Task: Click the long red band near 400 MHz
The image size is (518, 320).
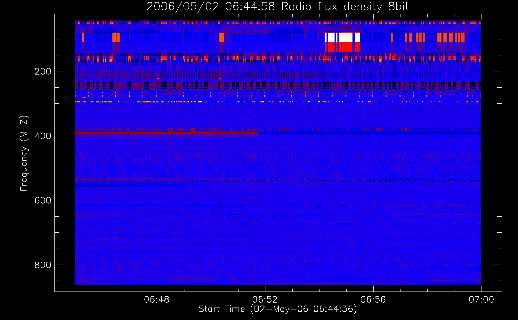Action: click(x=167, y=133)
